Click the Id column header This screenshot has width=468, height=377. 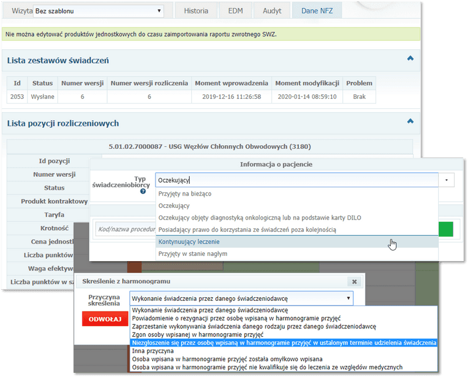click(x=17, y=83)
